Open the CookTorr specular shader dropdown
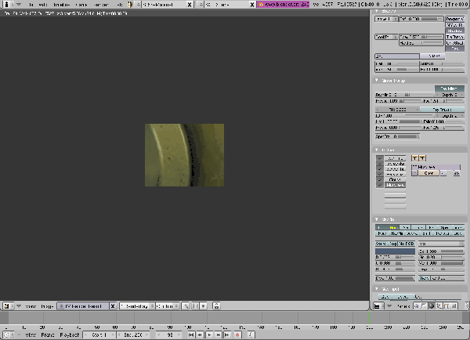Image resolution: width=470 pixels, height=340 pixels. [x=385, y=37]
